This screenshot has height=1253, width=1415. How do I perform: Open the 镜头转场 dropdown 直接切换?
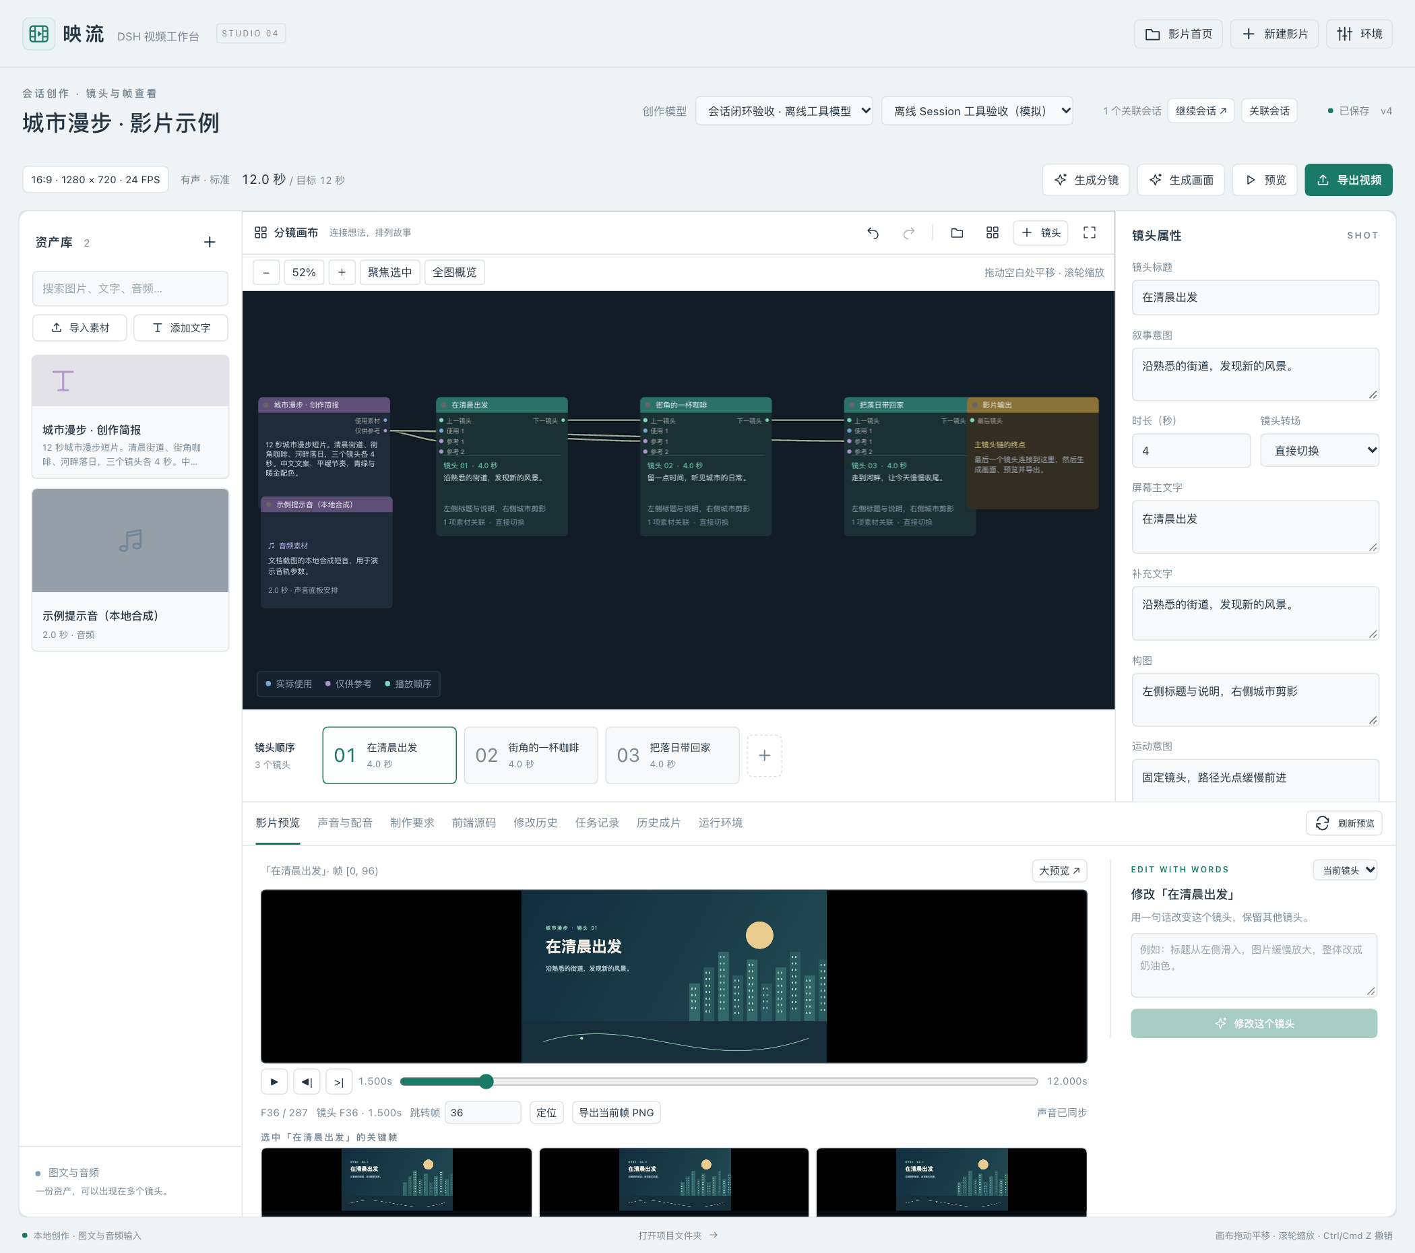click(1319, 451)
